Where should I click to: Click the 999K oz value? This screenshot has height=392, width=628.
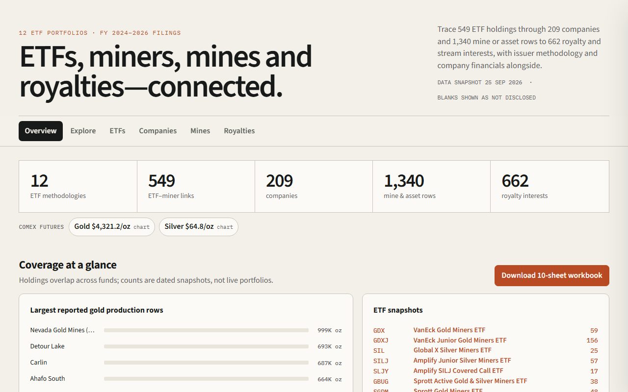(x=330, y=330)
